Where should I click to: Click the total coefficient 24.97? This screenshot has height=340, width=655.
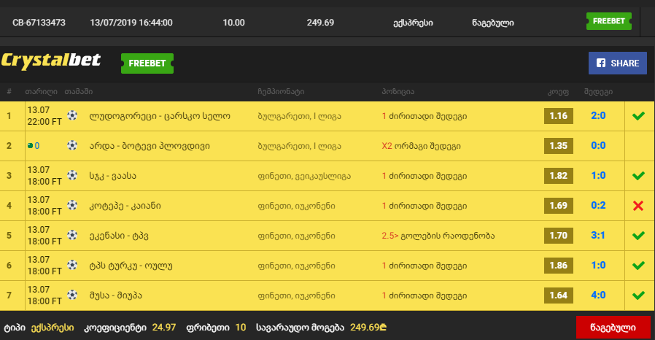(163, 328)
